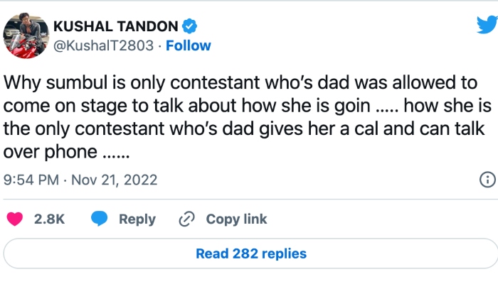The height and width of the screenshot is (284, 498).
Task: Select the Copy link text
Action: click(x=236, y=219)
